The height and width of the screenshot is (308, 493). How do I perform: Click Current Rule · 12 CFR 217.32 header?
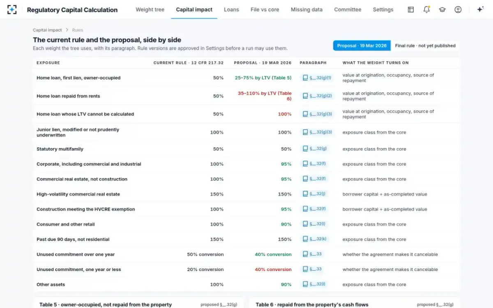click(189, 63)
